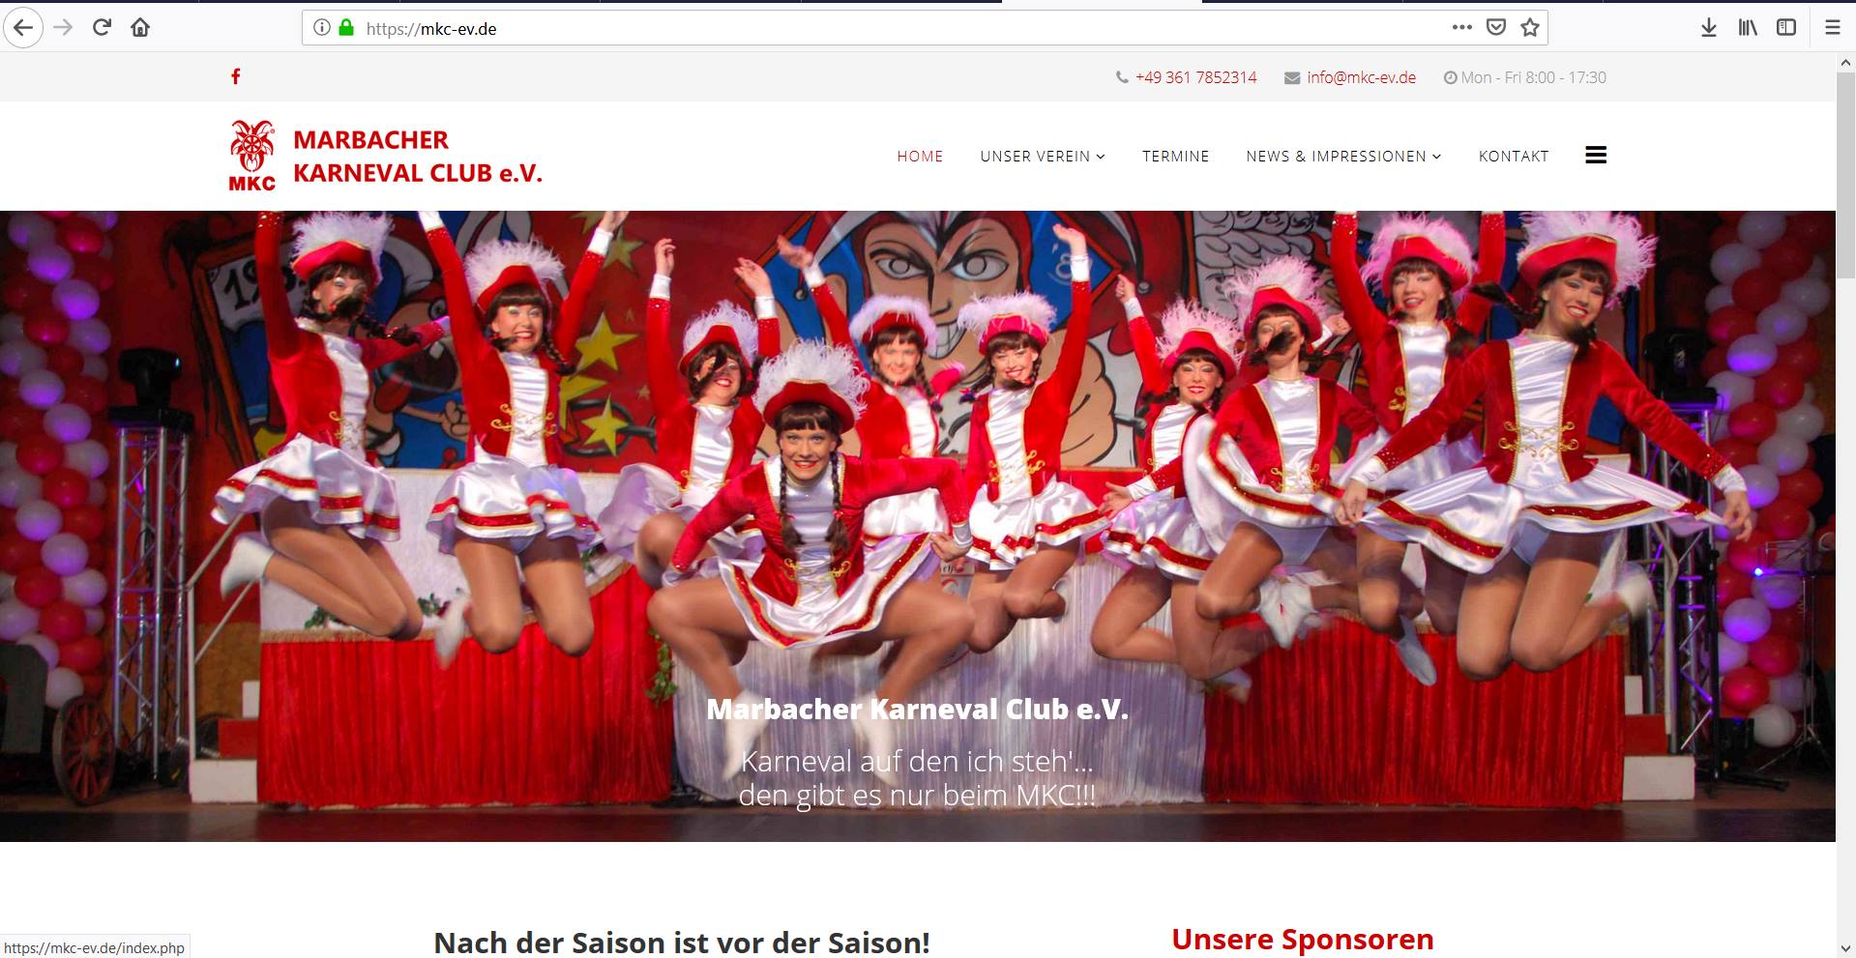1856x958 pixels.
Task: Toggle the browser sidebar view
Action: pyautogui.click(x=1785, y=28)
